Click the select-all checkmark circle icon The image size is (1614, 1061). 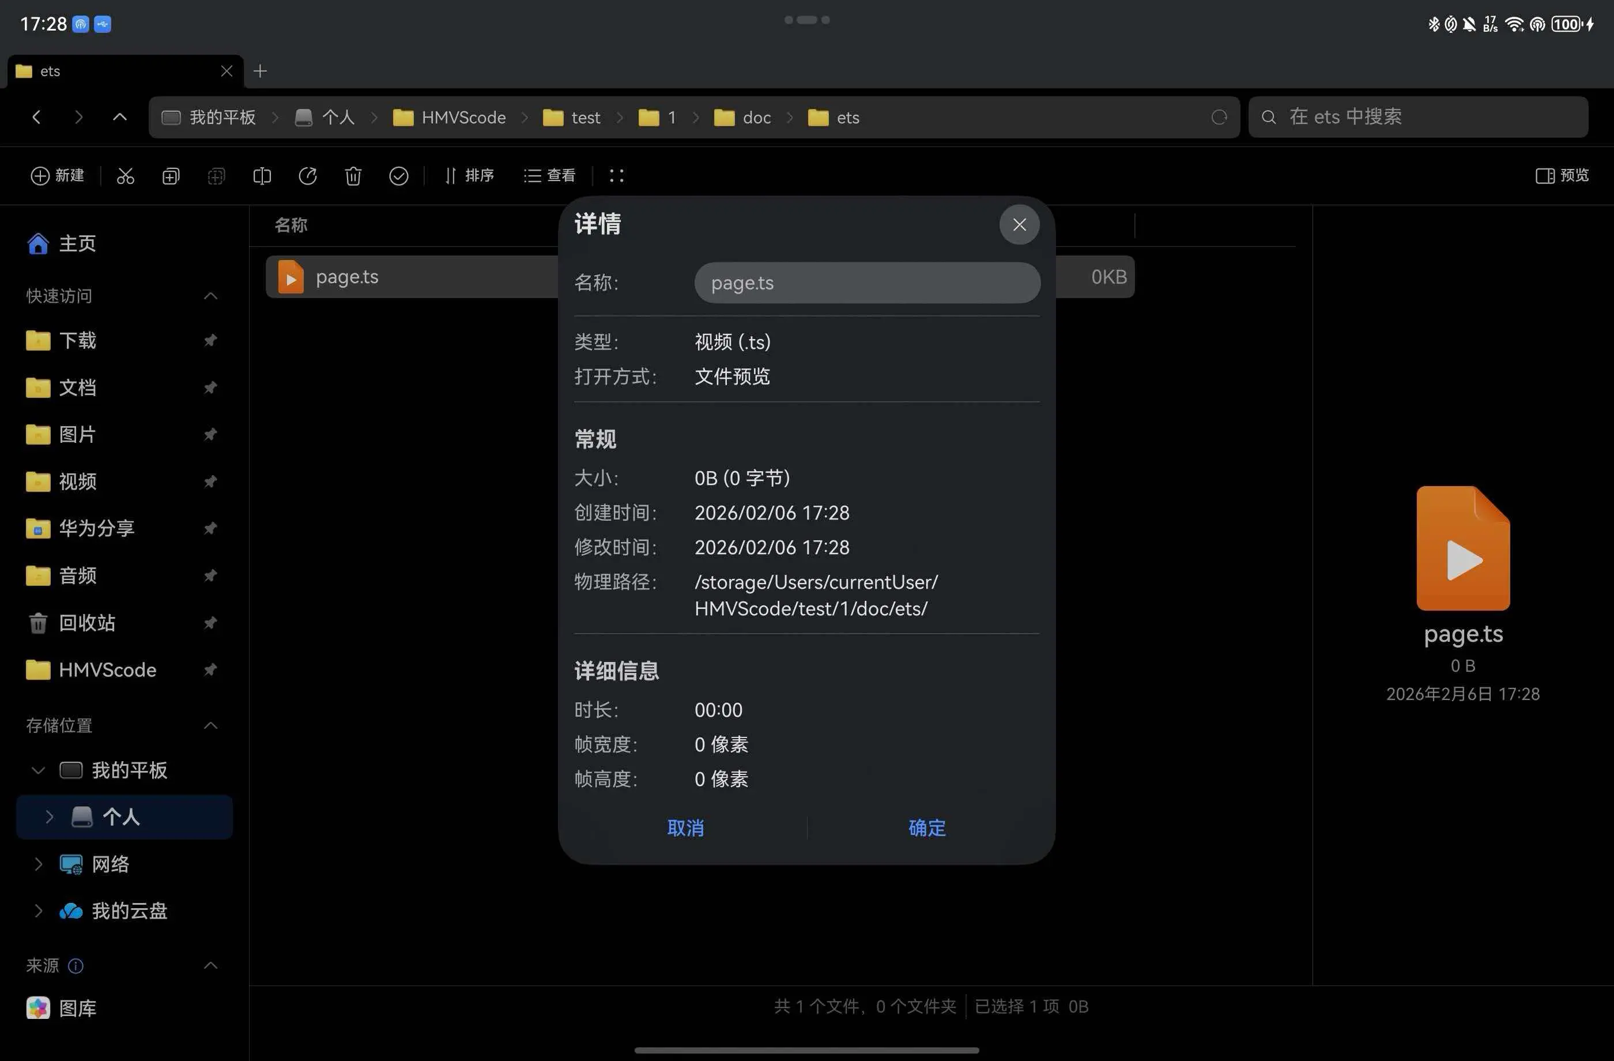tap(399, 176)
